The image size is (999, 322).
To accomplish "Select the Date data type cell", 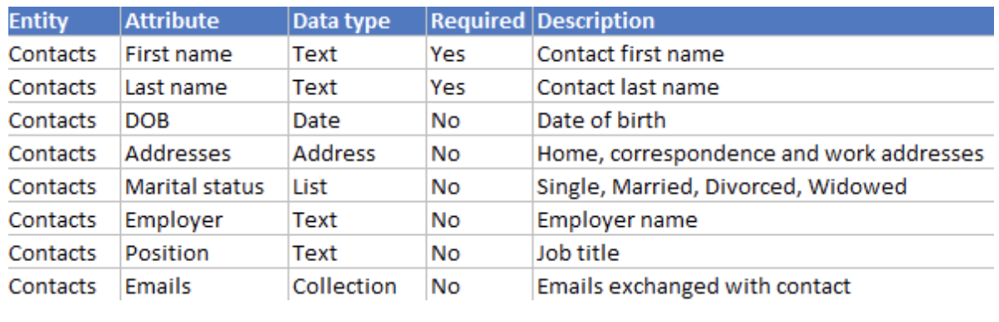I will tap(358, 120).
